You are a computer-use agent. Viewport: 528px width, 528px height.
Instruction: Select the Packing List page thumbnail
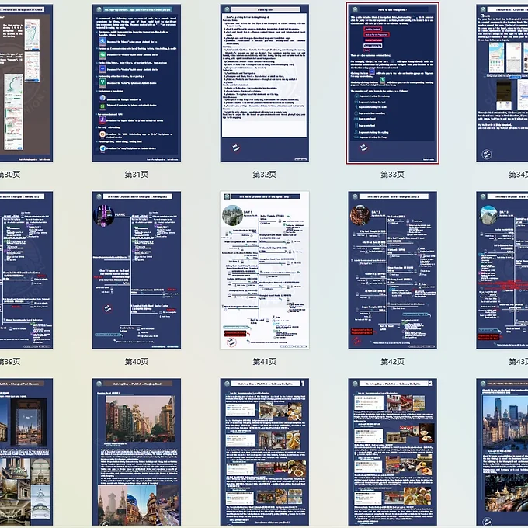tap(264, 82)
